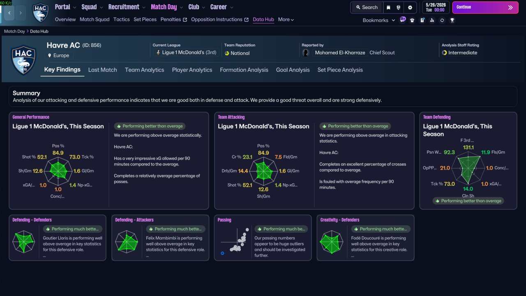Click the Gautier Lloris defending insight text
The height and width of the screenshot is (296, 526).
73,244
